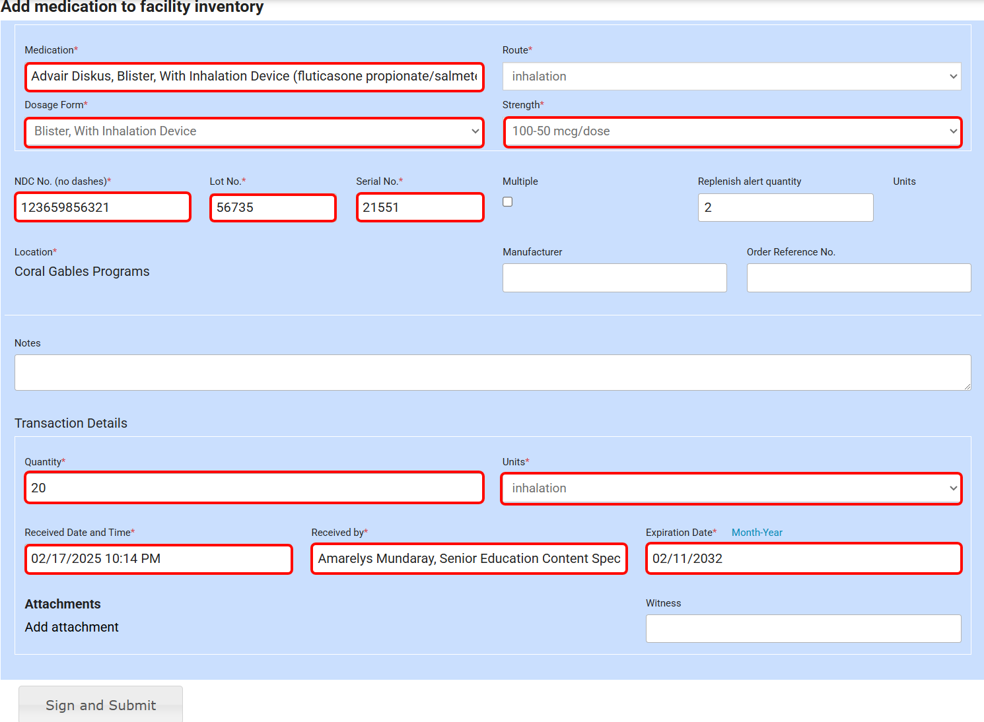Select the Lot No. field
Image resolution: width=984 pixels, height=722 pixels.
[x=273, y=207]
